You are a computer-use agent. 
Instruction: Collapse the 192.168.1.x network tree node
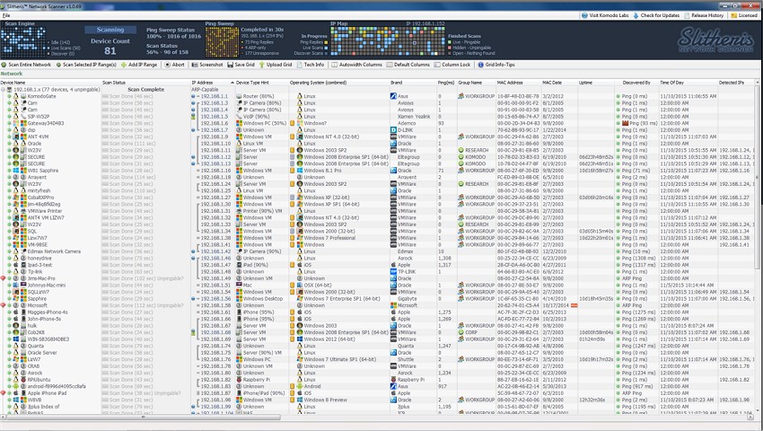3,89
